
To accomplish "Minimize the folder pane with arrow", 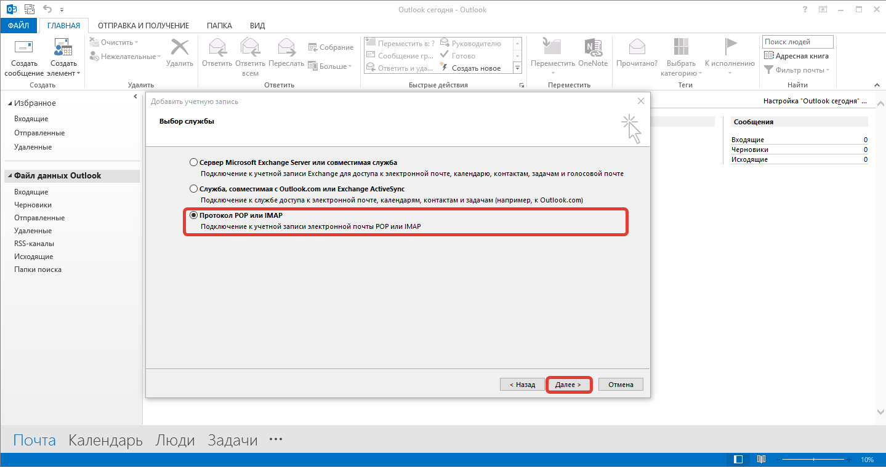I will tap(135, 97).
